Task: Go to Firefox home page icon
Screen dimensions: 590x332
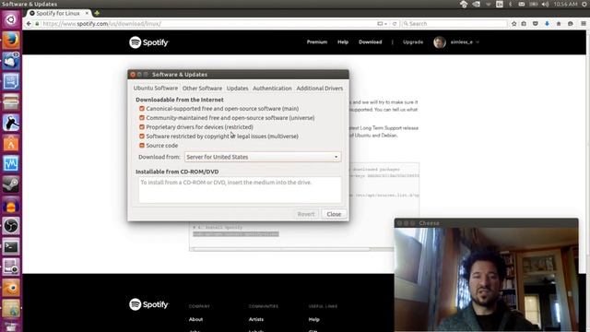Action: 559,24
